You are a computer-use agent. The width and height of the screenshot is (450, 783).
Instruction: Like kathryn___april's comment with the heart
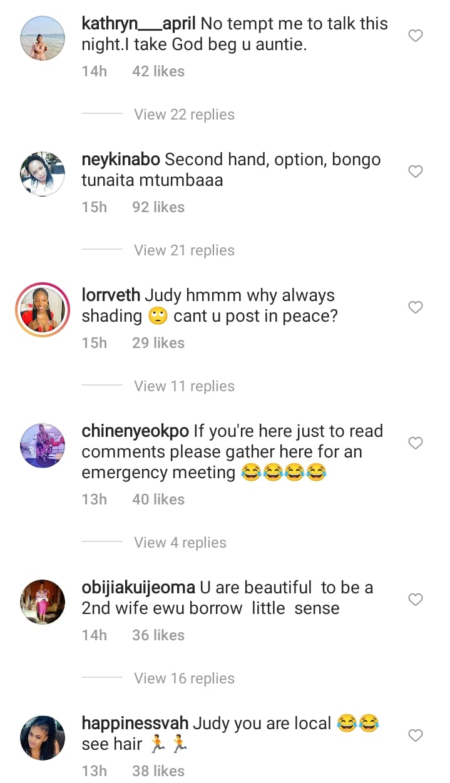(x=416, y=36)
